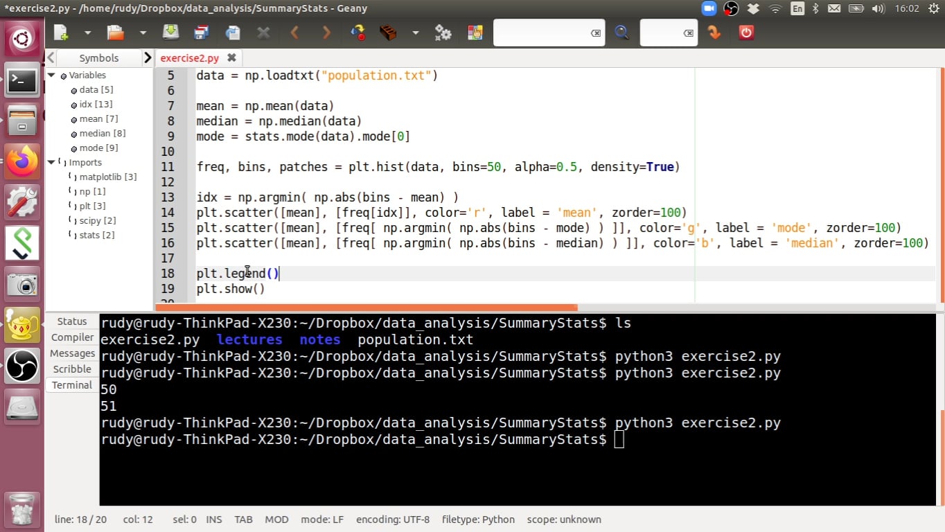The width and height of the screenshot is (945, 532).
Task: Click the Compile icon in toolbar
Action: [357, 33]
